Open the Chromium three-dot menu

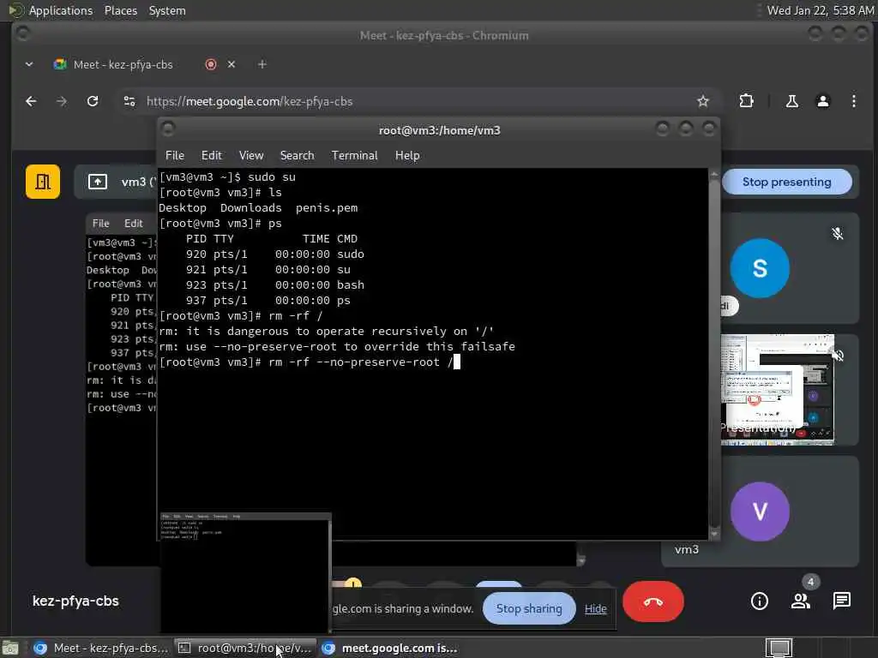click(x=853, y=101)
